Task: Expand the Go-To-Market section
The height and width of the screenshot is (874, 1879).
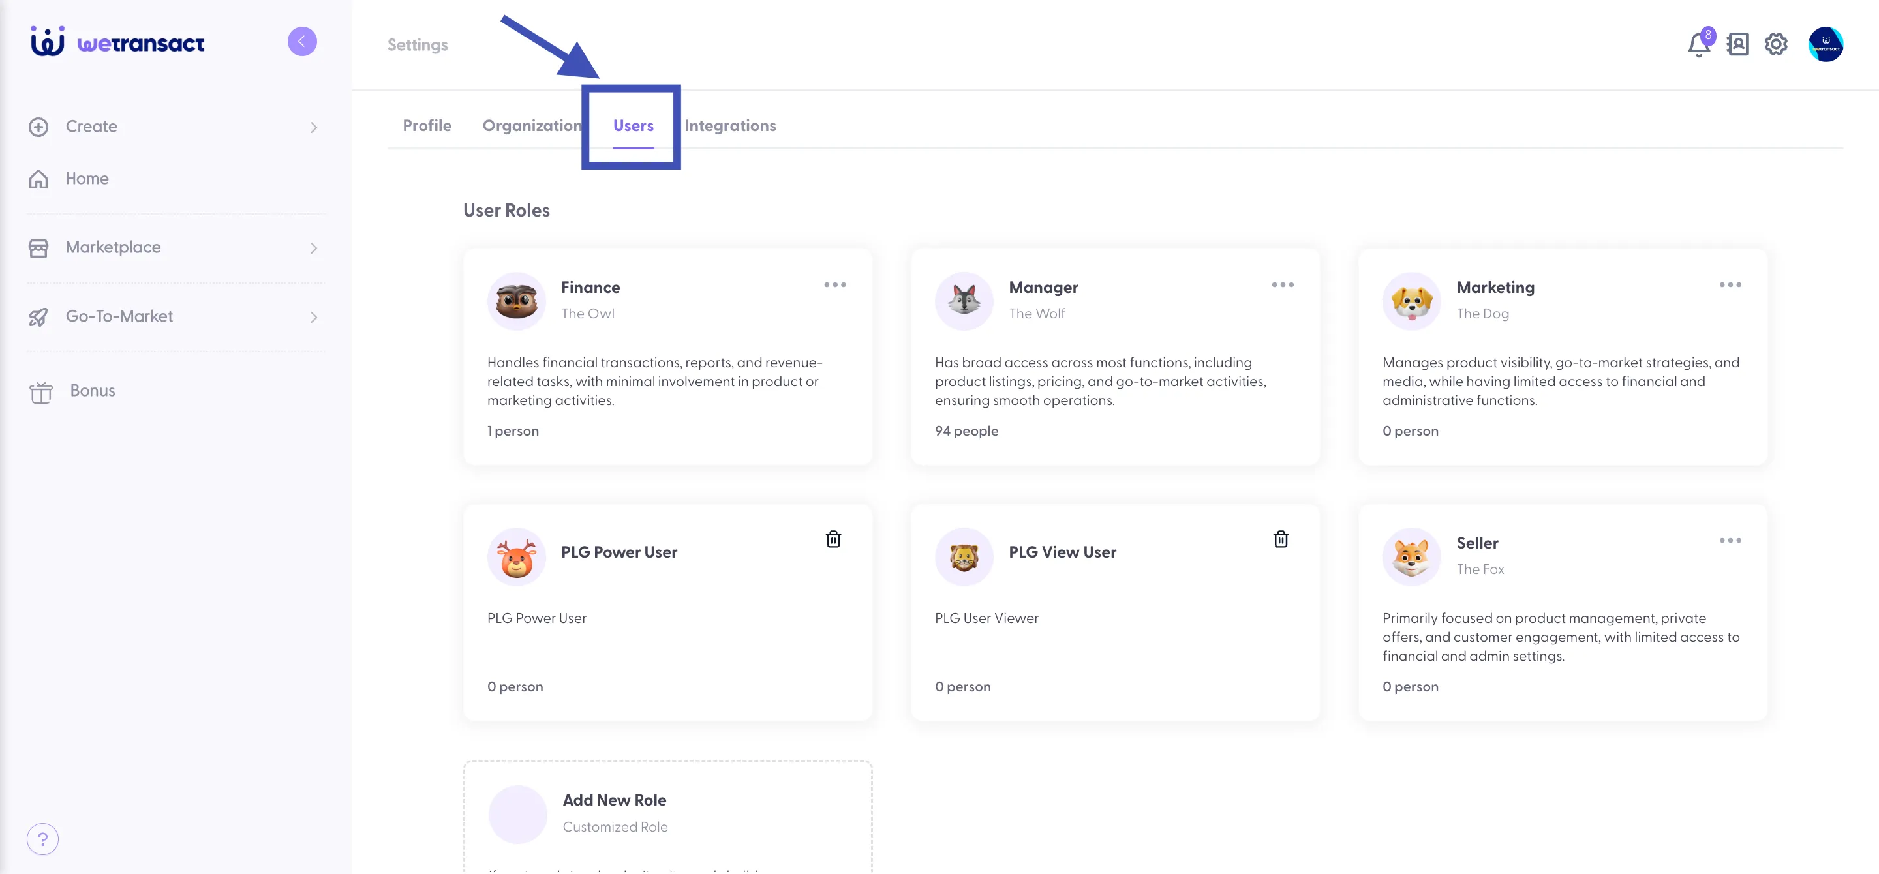Action: (x=175, y=316)
